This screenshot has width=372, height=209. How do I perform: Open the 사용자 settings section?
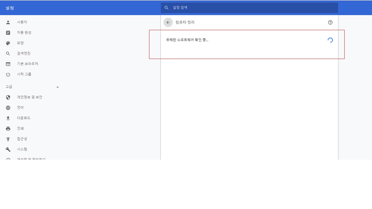click(x=22, y=22)
